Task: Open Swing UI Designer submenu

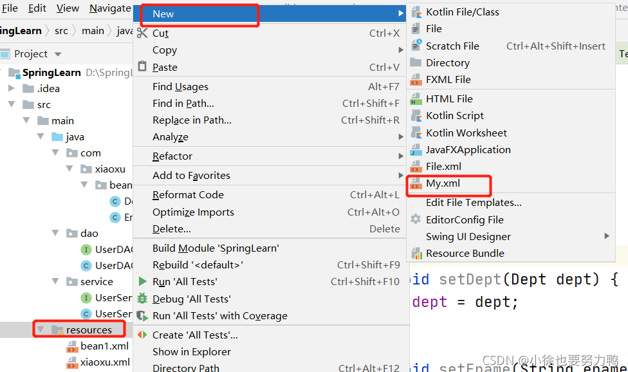Action: (511, 236)
